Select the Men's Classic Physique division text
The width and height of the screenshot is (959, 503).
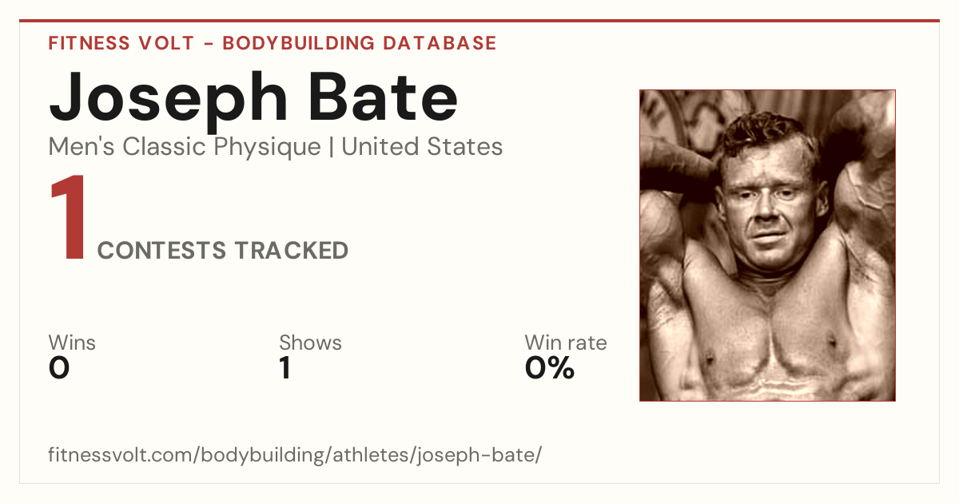(185, 148)
